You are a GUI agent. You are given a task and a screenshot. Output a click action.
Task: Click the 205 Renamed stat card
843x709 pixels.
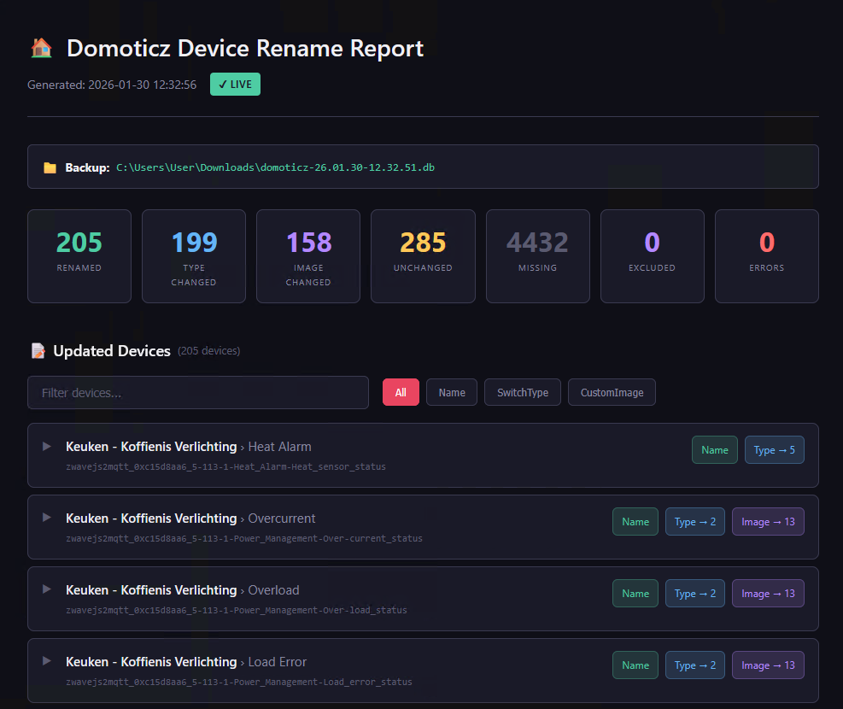click(79, 256)
